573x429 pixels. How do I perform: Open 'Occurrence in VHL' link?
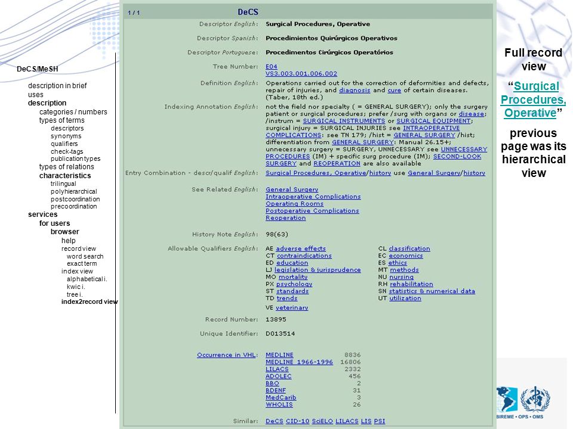click(226, 355)
